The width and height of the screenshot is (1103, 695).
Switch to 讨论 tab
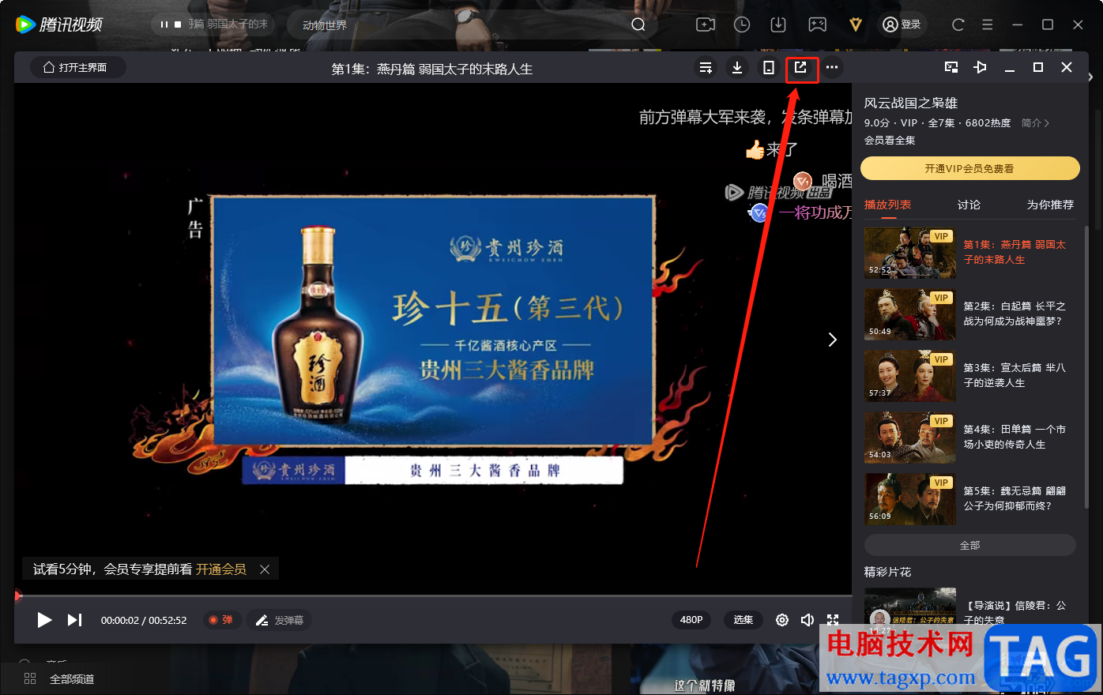[x=969, y=205]
